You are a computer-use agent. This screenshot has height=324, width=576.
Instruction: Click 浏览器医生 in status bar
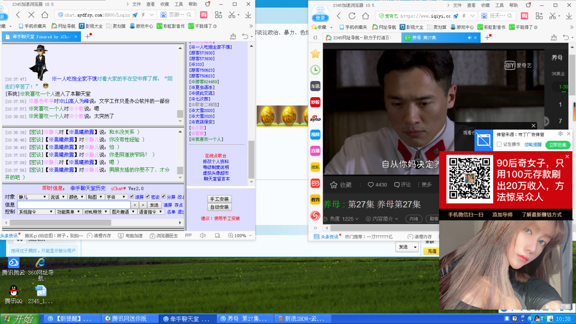click(x=164, y=236)
